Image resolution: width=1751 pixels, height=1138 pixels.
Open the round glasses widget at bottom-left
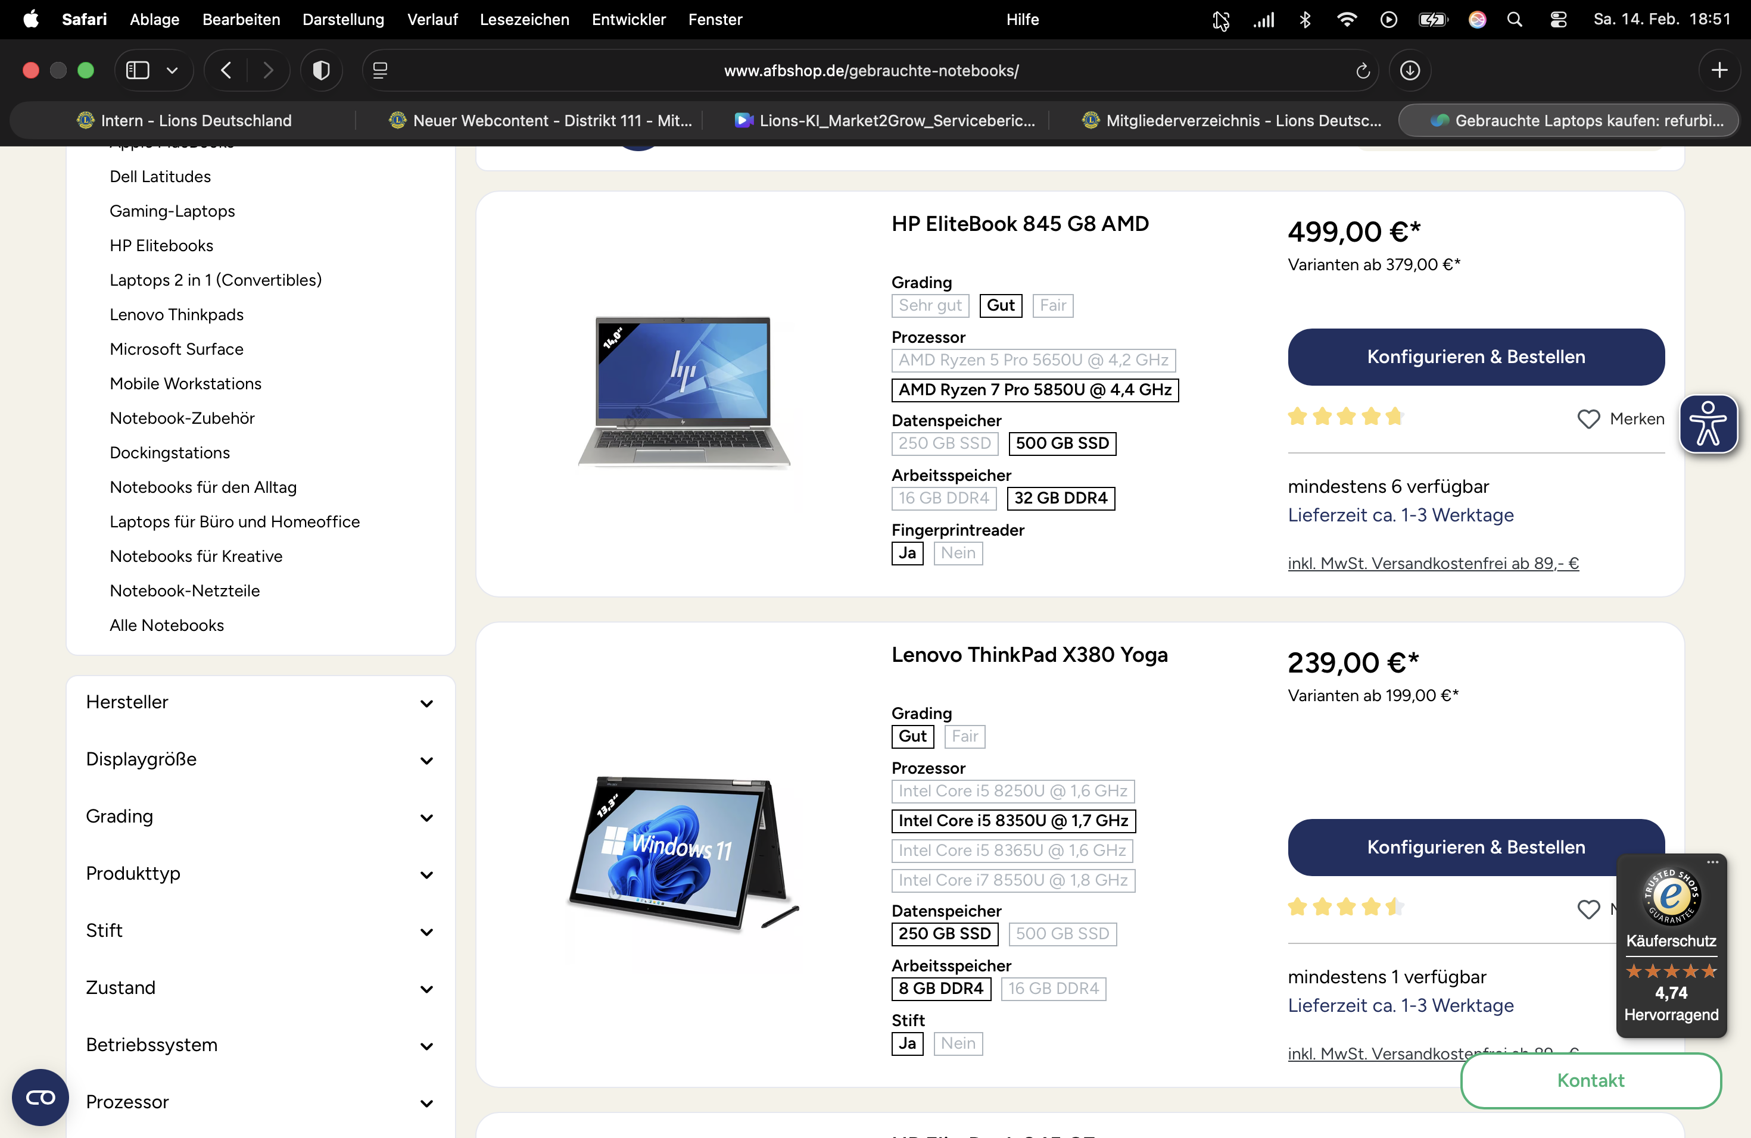[x=40, y=1098]
